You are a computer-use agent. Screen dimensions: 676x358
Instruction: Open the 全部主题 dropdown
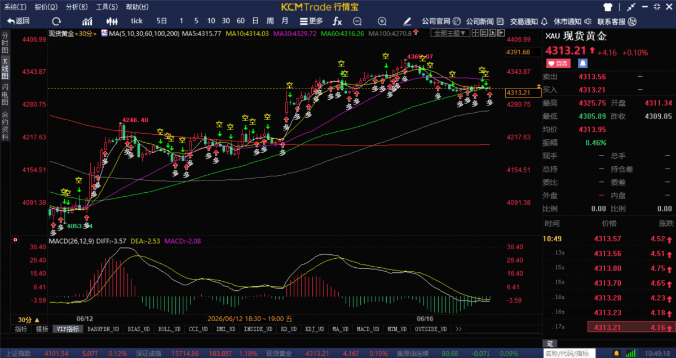click(450, 33)
